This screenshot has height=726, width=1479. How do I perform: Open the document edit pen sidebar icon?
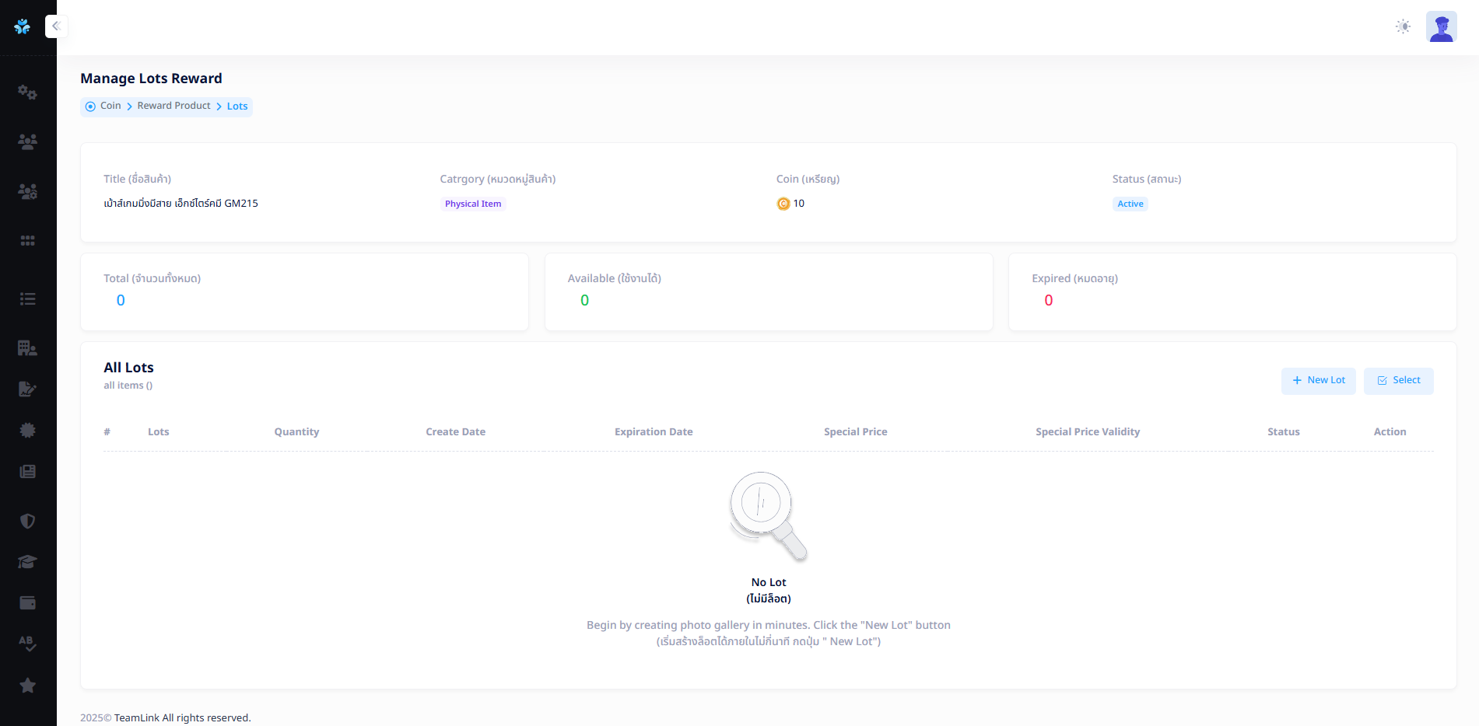point(27,389)
